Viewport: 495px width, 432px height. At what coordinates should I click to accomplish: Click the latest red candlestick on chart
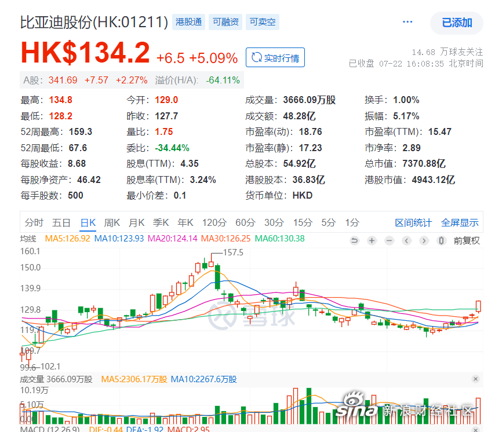click(478, 306)
